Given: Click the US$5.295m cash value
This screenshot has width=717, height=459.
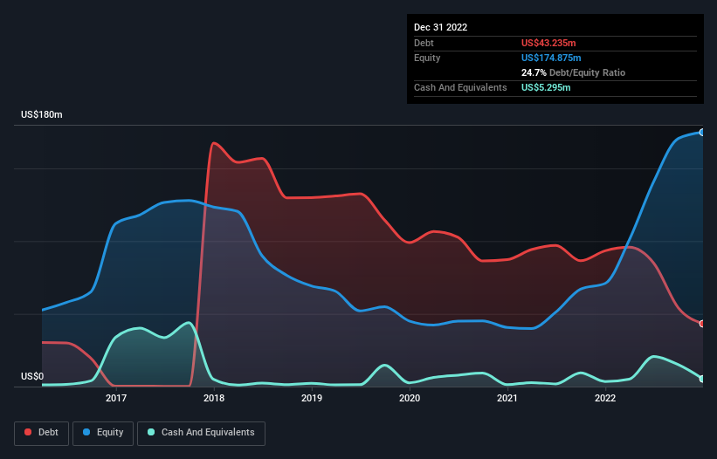Looking at the screenshot, I should coord(546,87).
